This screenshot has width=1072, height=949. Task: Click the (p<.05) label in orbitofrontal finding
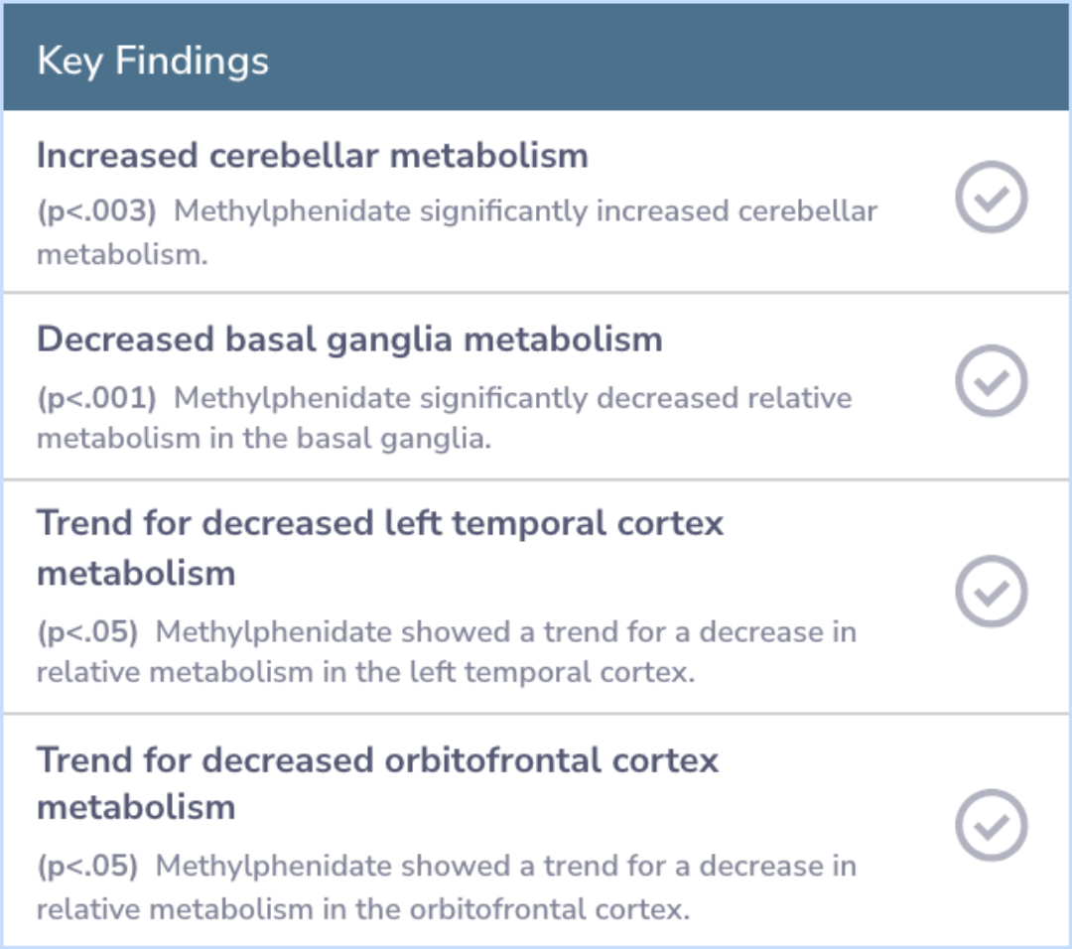click(87, 867)
